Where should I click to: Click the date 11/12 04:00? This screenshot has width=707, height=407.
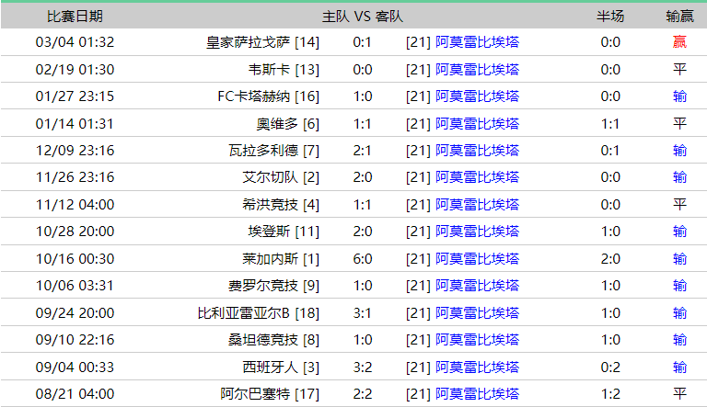pyautogui.click(x=75, y=204)
